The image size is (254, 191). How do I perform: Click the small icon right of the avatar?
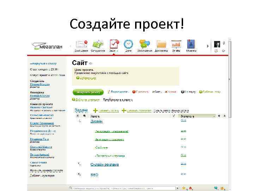coord(224,43)
